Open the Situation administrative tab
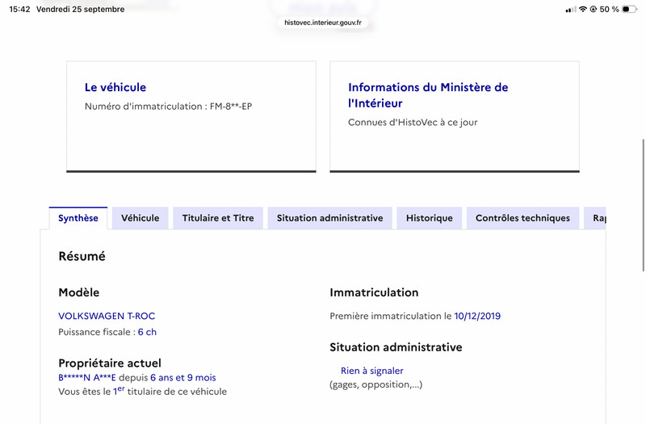 point(330,218)
